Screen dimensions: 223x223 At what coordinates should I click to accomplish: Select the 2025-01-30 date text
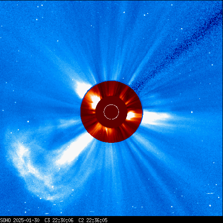click(26, 220)
